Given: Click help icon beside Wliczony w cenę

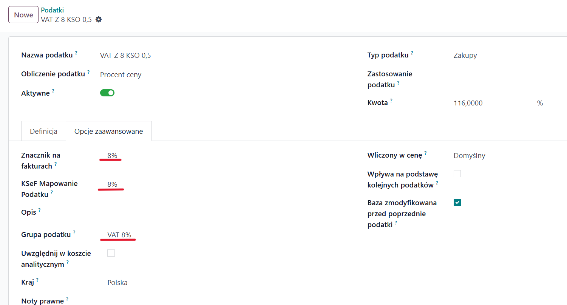Looking at the screenshot, I should [x=425, y=153].
